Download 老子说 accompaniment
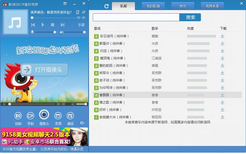The image size is (246, 154). pyautogui.click(x=222, y=80)
